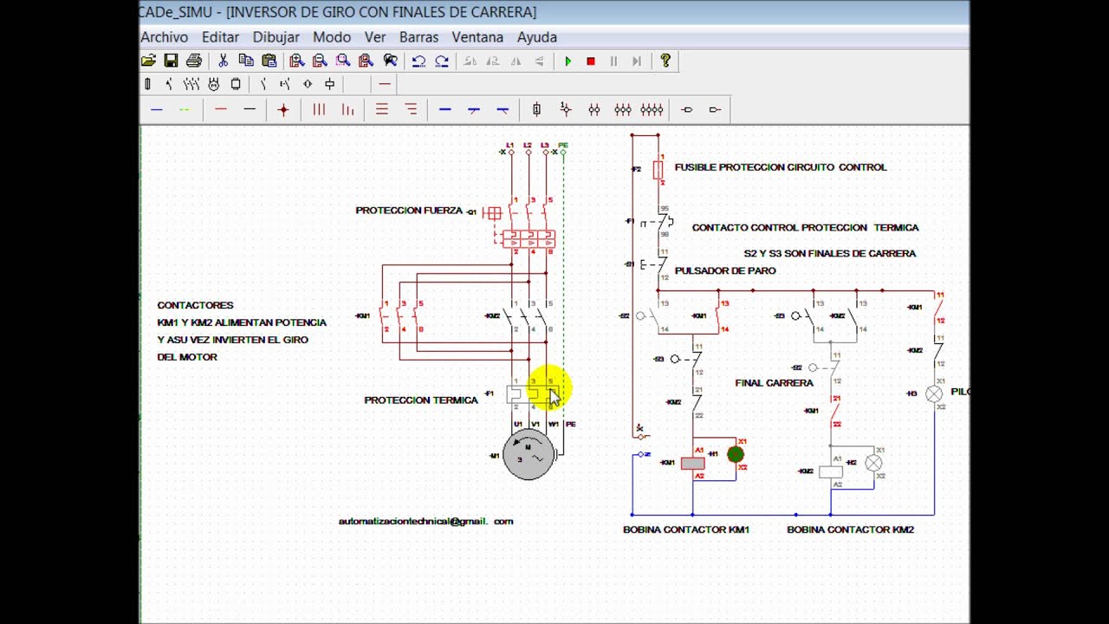The image size is (1109, 624).
Task: Select the red connection node tool
Action: point(283,109)
